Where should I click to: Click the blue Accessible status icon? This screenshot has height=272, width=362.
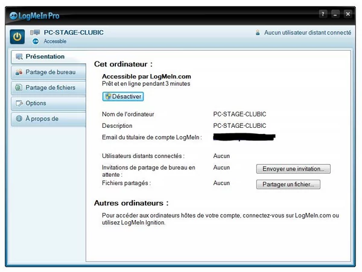pyautogui.click(x=36, y=41)
